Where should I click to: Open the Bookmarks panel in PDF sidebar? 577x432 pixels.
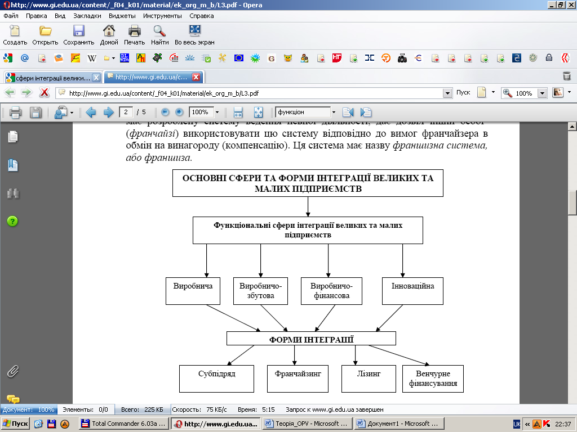13,165
